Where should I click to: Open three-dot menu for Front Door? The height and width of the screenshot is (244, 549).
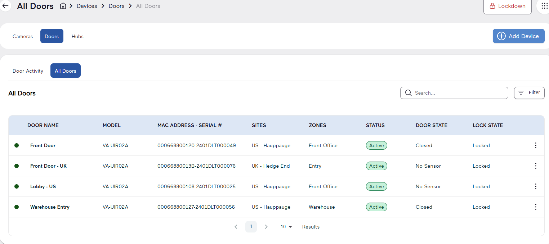(535, 145)
